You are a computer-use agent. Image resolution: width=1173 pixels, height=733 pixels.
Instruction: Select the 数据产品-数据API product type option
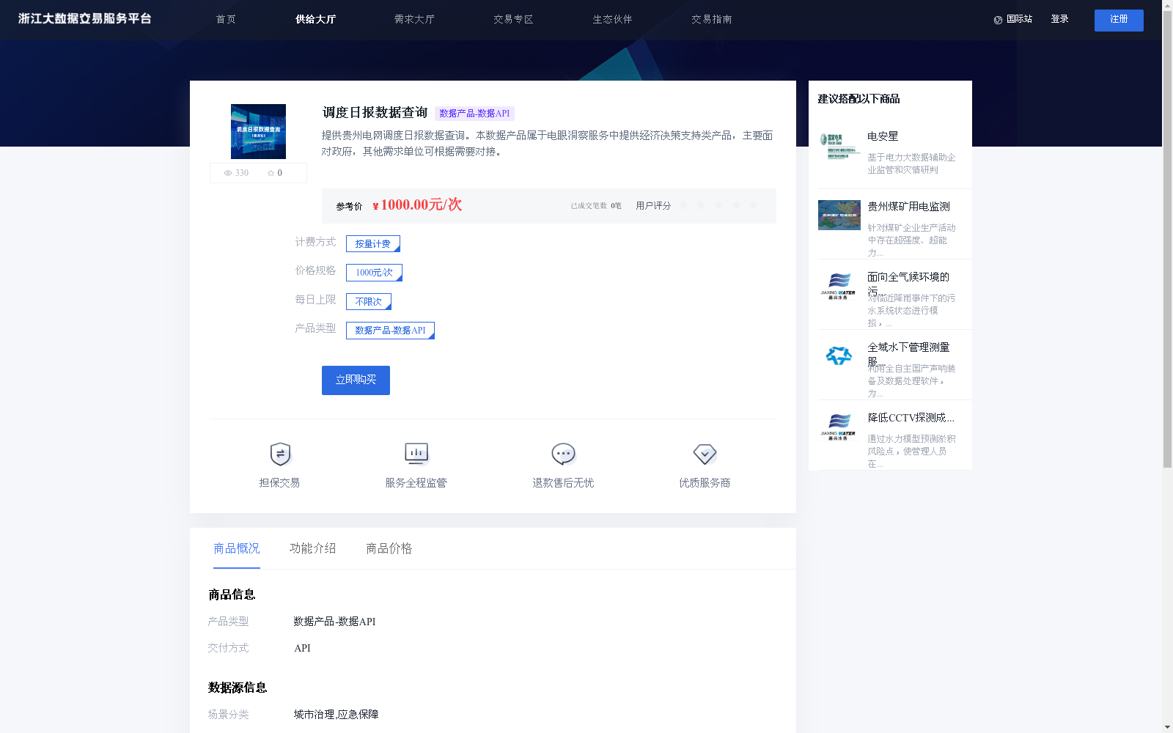(390, 331)
